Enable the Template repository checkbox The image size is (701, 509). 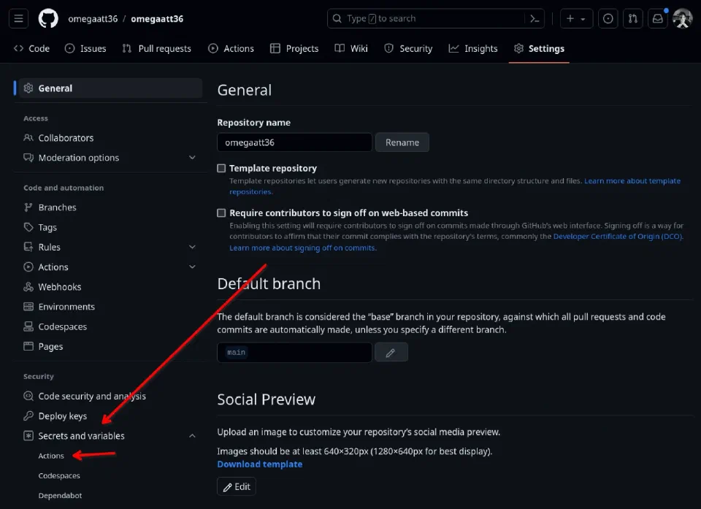(221, 168)
